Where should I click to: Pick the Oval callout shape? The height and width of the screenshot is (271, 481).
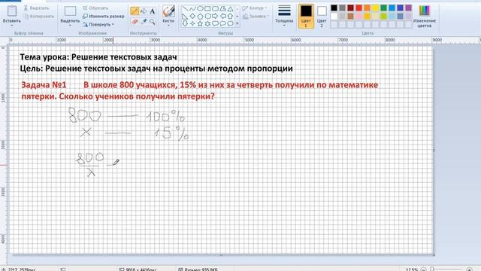pos(223,23)
